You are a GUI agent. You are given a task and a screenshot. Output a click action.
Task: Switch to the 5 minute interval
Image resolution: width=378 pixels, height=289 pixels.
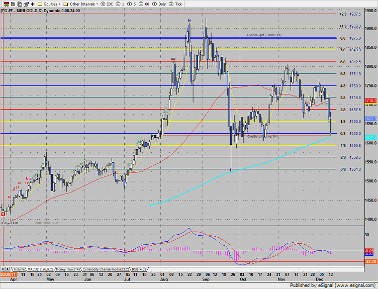[x=131, y=4]
